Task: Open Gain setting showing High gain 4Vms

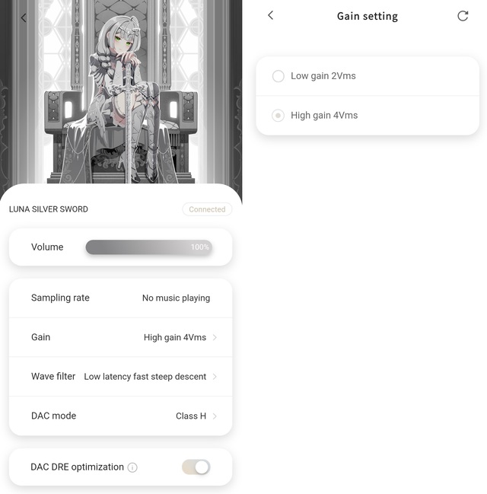Action: (121, 337)
